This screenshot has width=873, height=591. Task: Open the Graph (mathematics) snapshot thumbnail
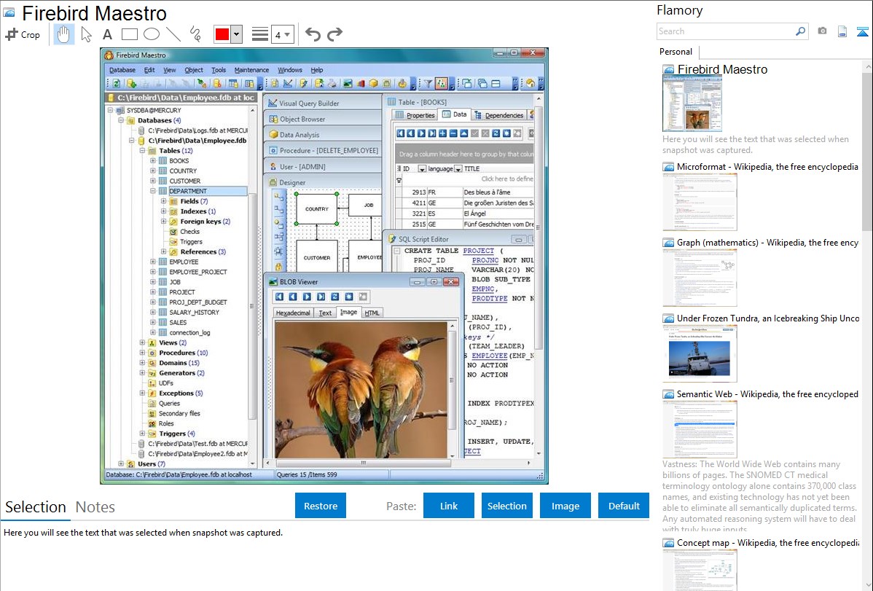pyautogui.click(x=700, y=278)
